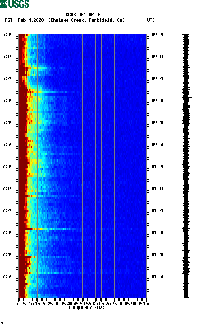
Task: Click the 'FREQUENCY (HZ)' axis title
Action: (87, 308)
